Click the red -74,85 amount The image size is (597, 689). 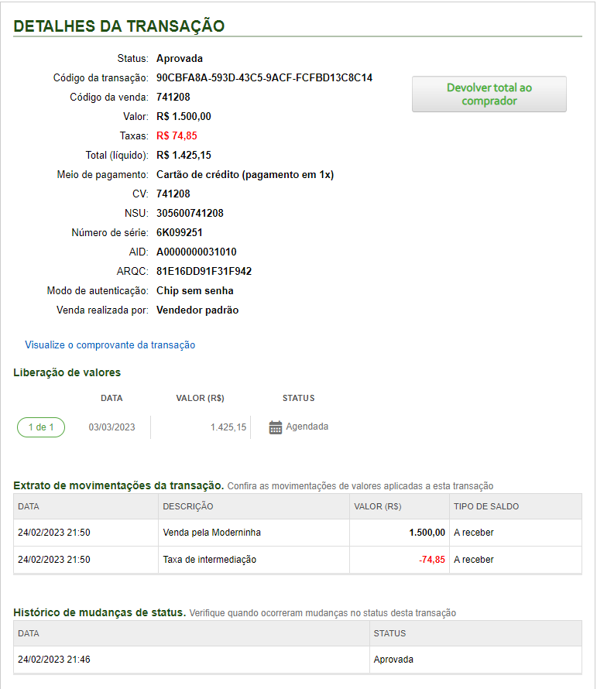[432, 560]
